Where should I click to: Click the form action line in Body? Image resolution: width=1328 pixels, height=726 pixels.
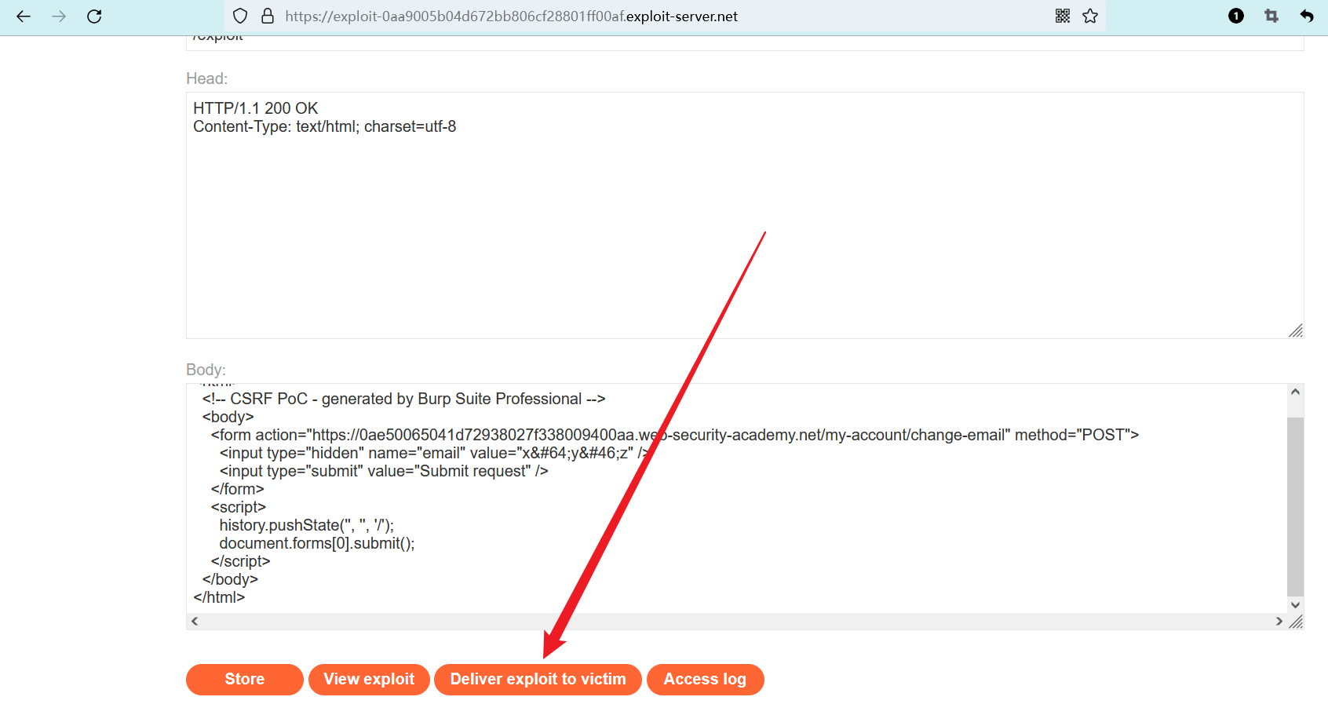[x=675, y=435]
